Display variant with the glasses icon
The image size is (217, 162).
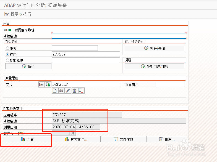point(61,91)
